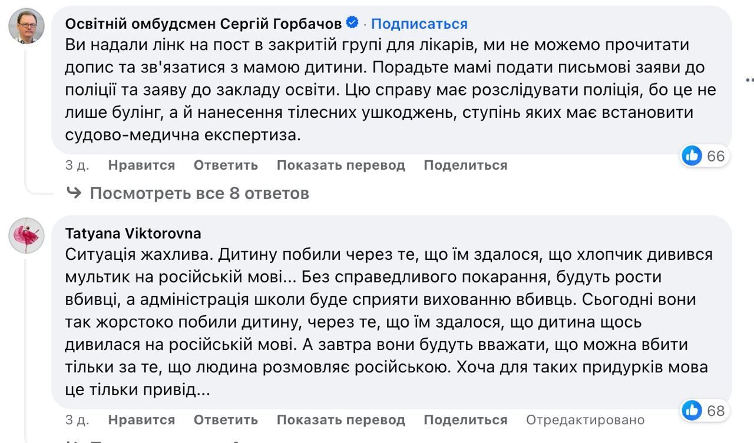Click the 3 д. timestamp under Tatyana's comment
The width and height of the screenshot is (754, 443).
[x=77, y=419]
